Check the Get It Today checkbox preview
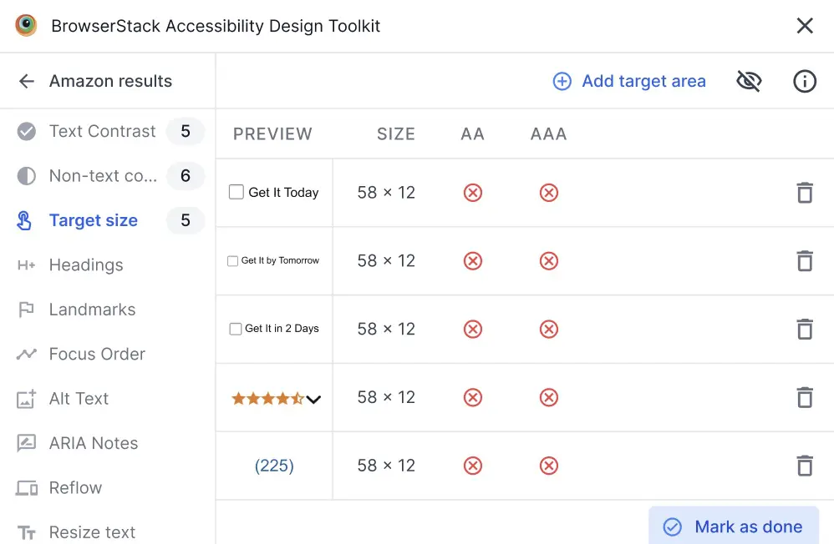Image resolution: width=834 pixels, height=544 pixels. tap(236, 192)
